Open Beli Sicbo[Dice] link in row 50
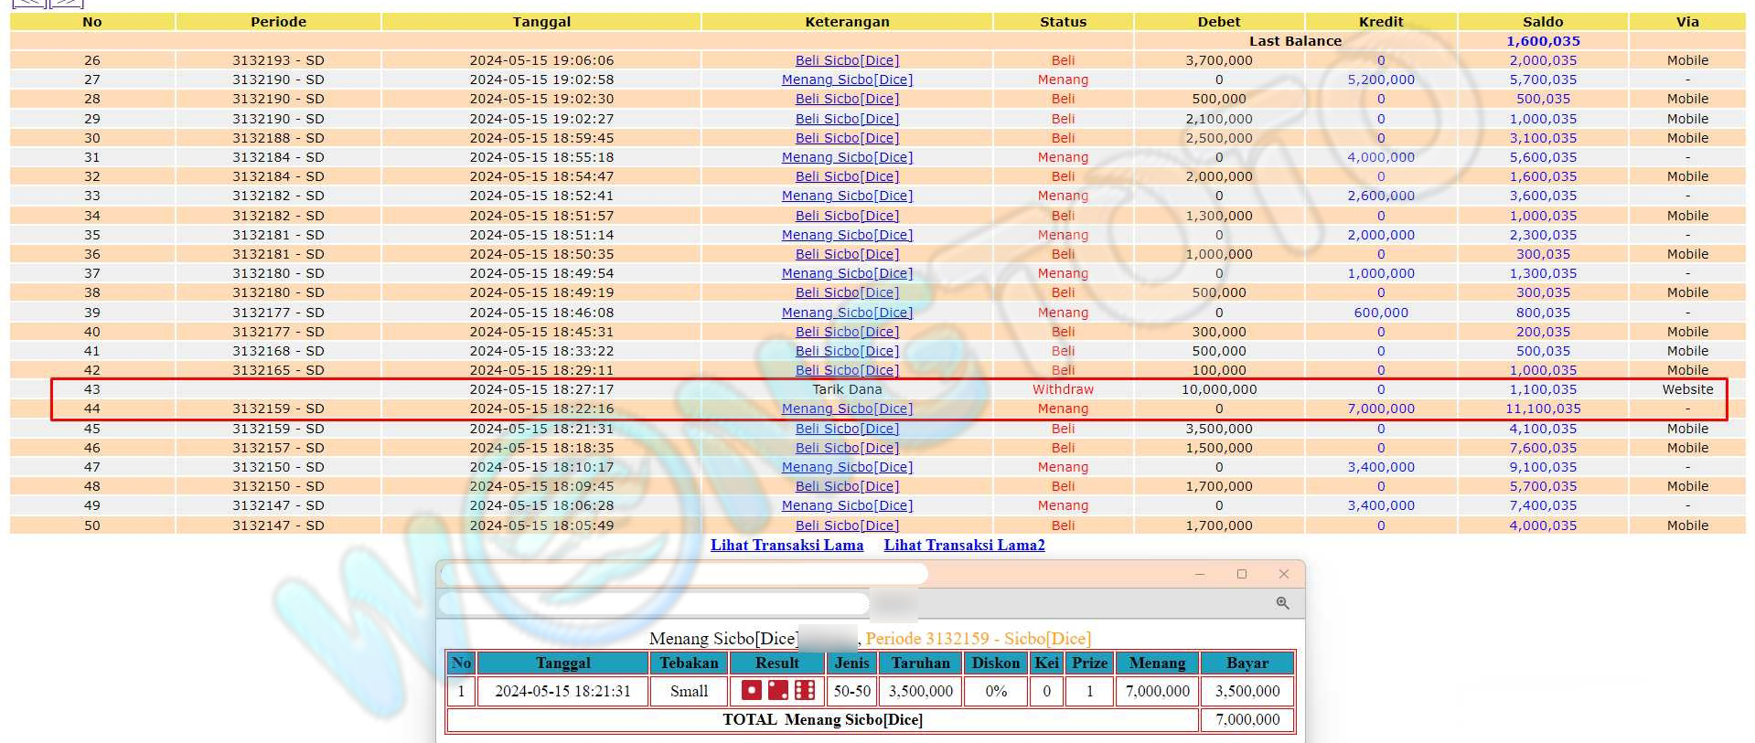This screenshot has height=743, width=1755. click(847, 525)
